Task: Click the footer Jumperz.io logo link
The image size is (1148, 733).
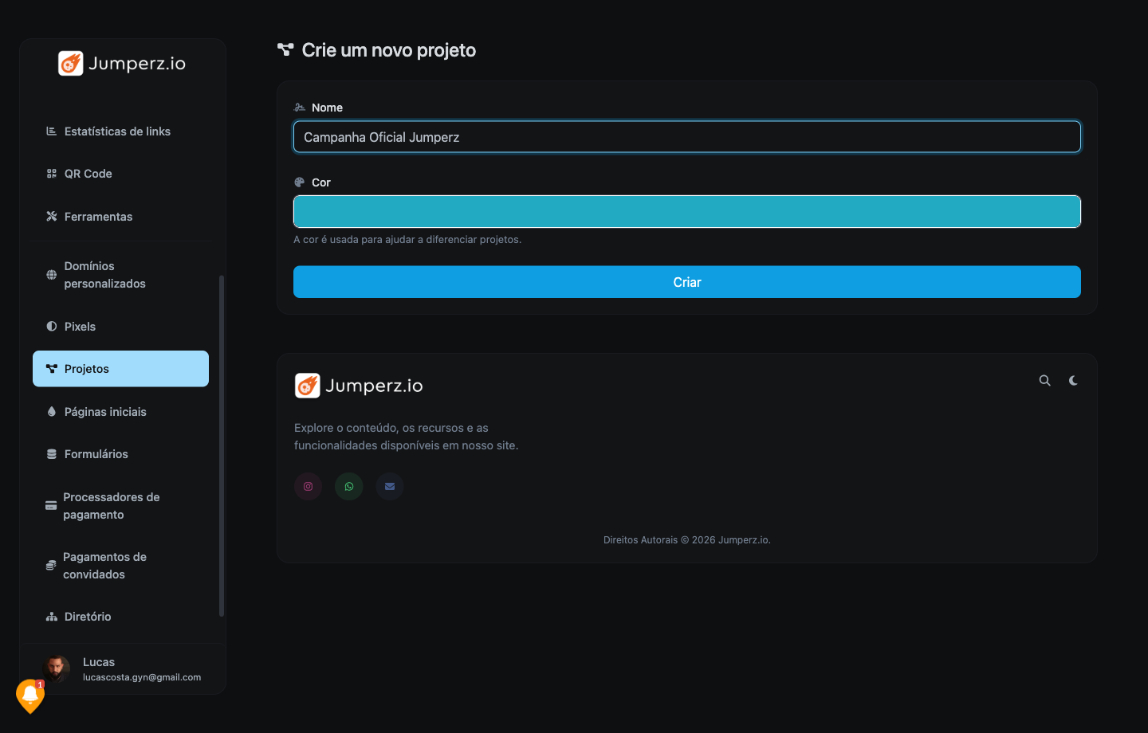Action: point(359,385)
